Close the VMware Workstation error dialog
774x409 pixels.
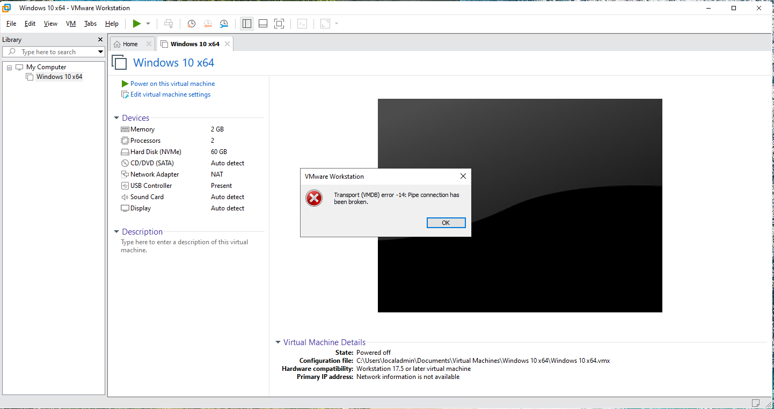point(463,176)
